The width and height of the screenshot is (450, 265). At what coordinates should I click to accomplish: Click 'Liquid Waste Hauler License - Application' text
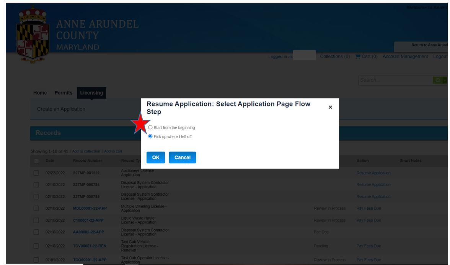pyautogui.click(x=139, y=220)
